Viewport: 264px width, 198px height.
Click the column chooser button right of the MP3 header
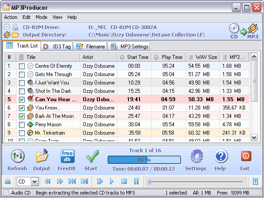pos(254,57)
